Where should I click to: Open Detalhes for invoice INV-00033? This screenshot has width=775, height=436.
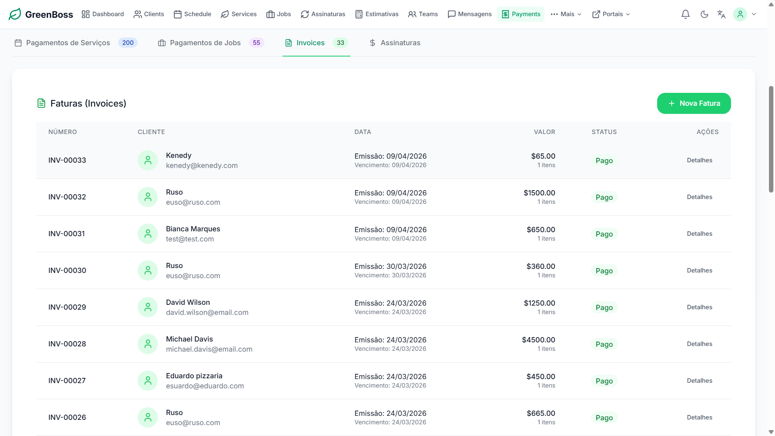tap(700, 160)
